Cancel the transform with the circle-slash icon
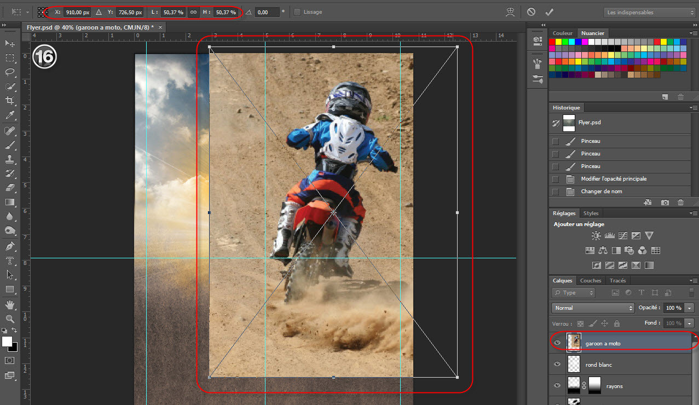699x405 pixels. pos(531,12)
